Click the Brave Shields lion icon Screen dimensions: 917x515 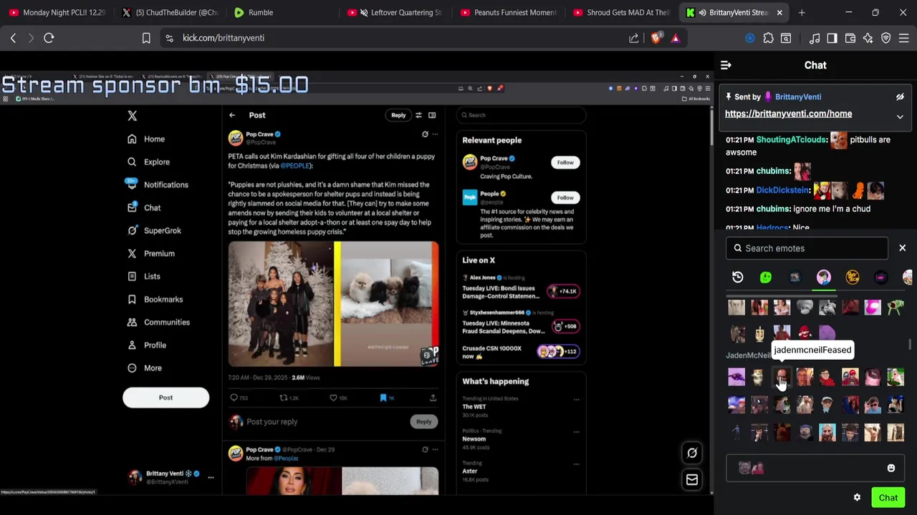tap(656, 38)
